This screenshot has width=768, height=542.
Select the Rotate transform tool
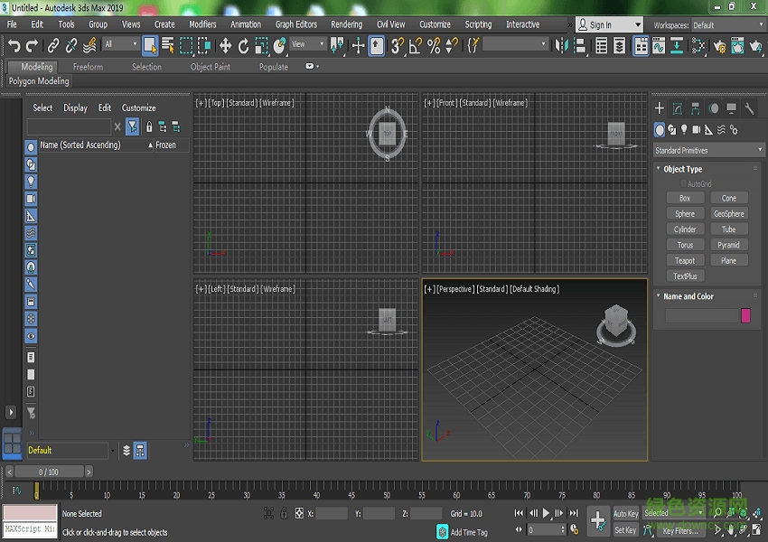point(243,44)
